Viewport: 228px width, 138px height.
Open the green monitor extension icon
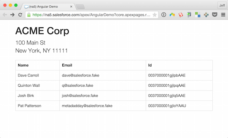[x=189, y=15]
